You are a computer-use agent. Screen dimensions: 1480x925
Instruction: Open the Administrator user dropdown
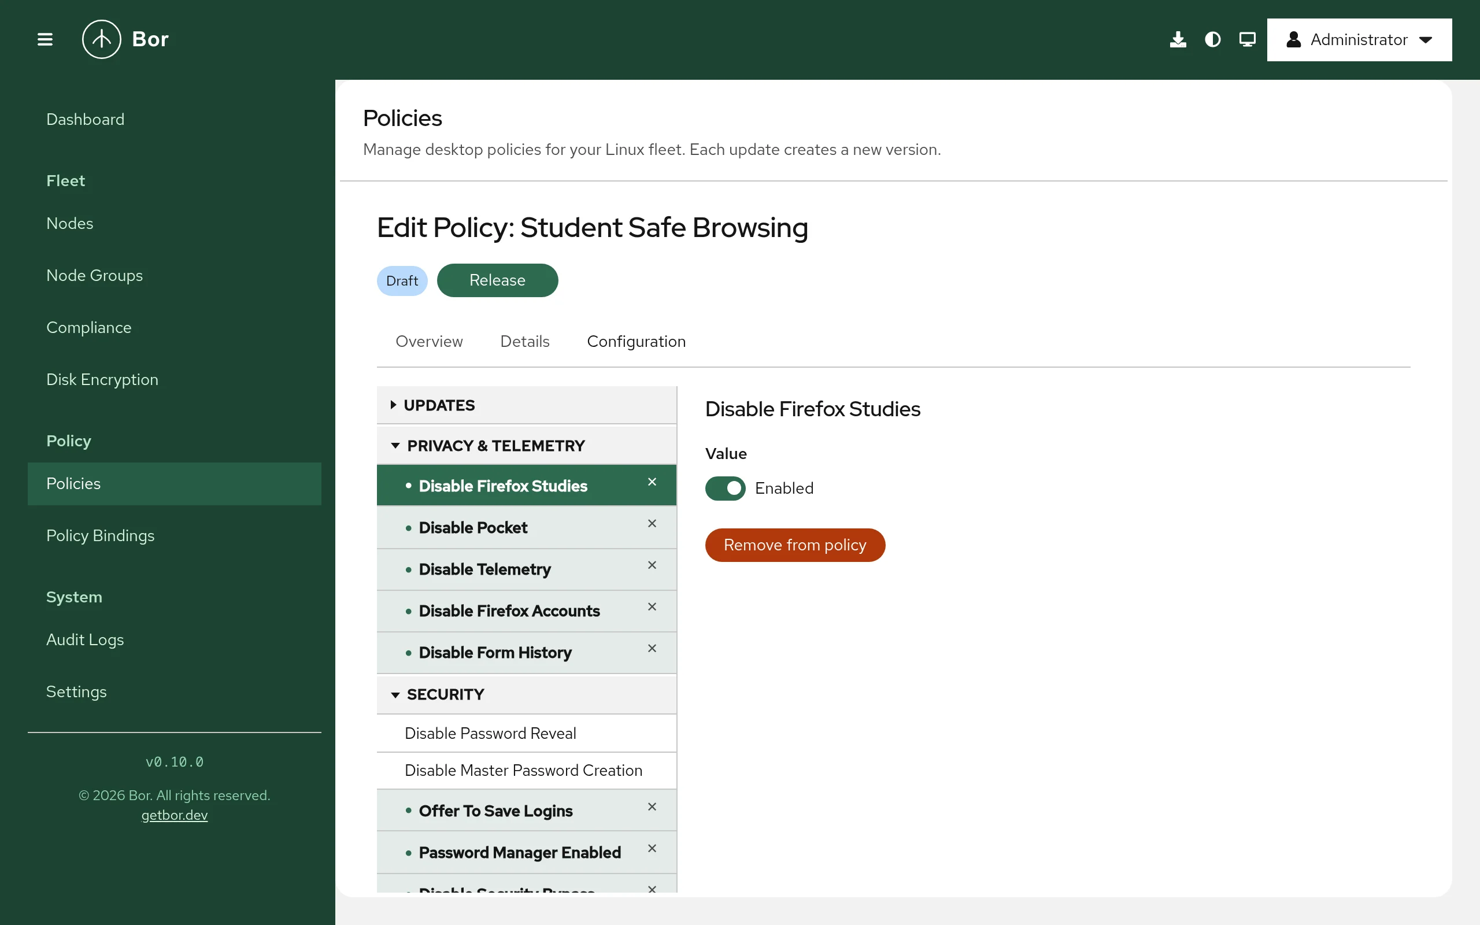click(1360, 40)
